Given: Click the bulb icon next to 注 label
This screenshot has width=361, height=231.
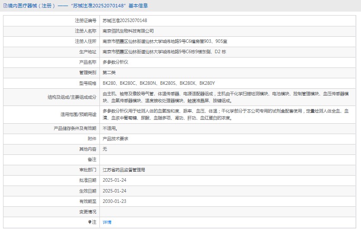Looking at the screenshot, I should pyautogui.click(x=89, y=222).
